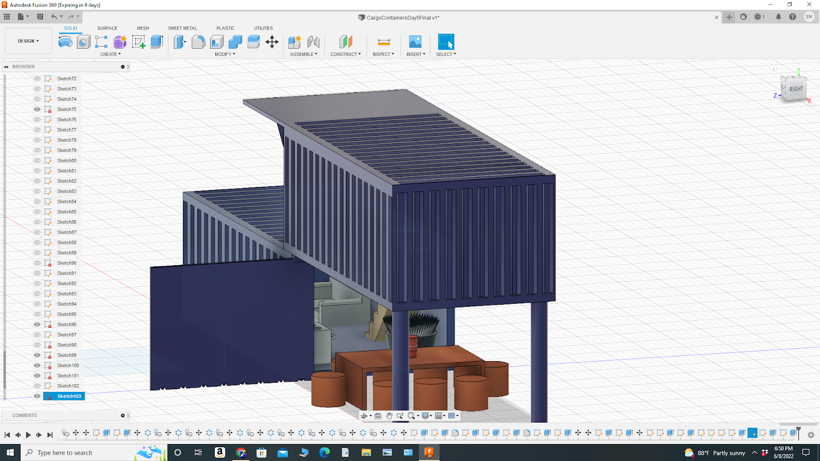Click the RIGHT face of view cube
Viewport: 820px width, 461px height.
click(796, 89)
